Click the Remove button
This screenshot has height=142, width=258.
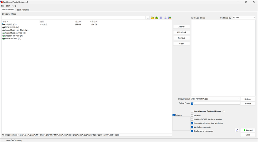point(181,38)
